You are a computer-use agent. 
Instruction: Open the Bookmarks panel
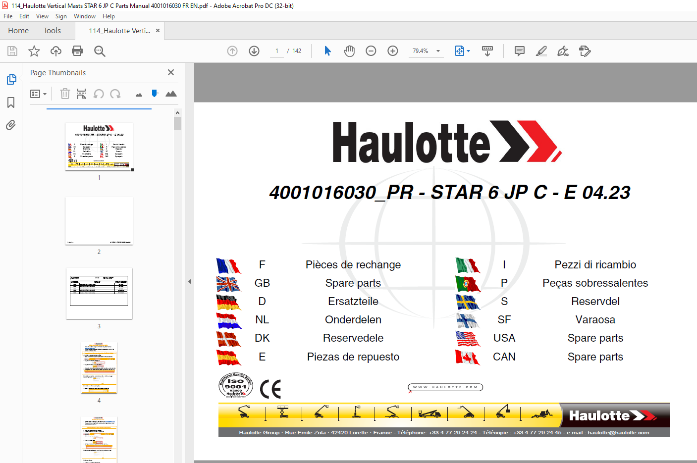tap(11, 103)
